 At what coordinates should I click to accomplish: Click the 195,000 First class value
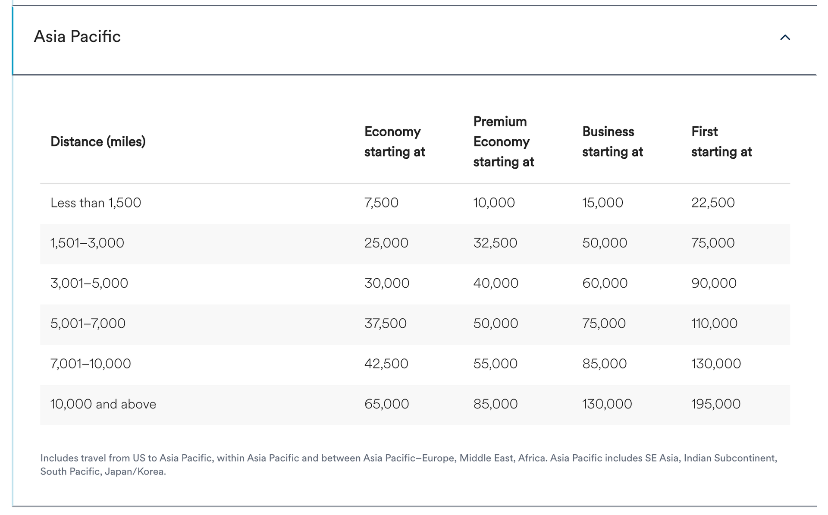pyautogui.click(x=716, y=404)
